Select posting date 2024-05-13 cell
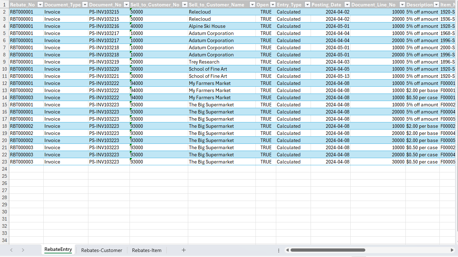 [x=331, y=76]
